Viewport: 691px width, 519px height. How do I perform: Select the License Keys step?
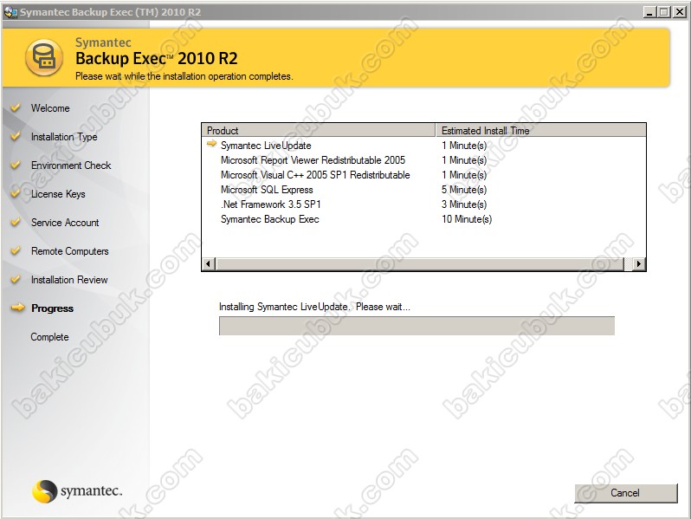pyautogui.click(x=58, y=194)
